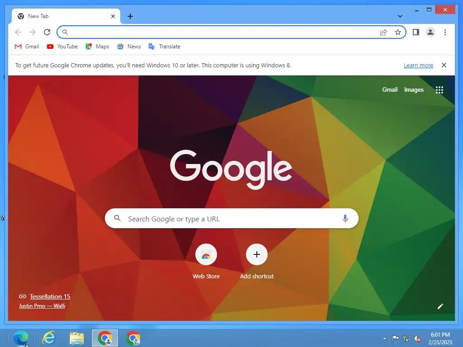Screen dimensions: 463x347
Task: Open the Gmail bookmark
Action: point(27,47)
